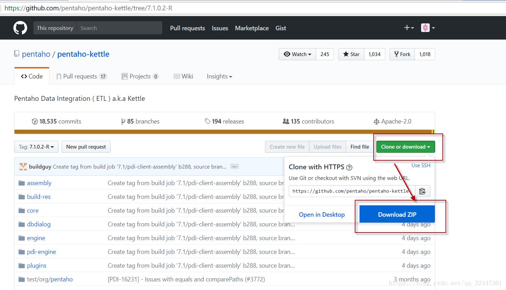Open the PDI-16231 commit message link
This screenshot has height=290, width=506.
186,279
